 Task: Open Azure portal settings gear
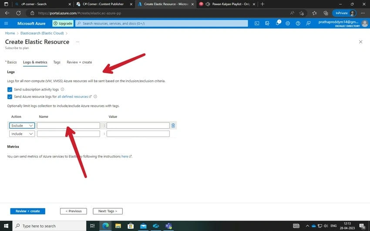coord(288,23)
